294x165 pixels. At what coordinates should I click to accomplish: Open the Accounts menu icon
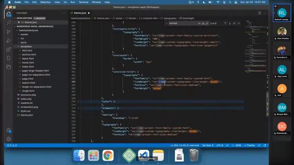tap(8, 130)
